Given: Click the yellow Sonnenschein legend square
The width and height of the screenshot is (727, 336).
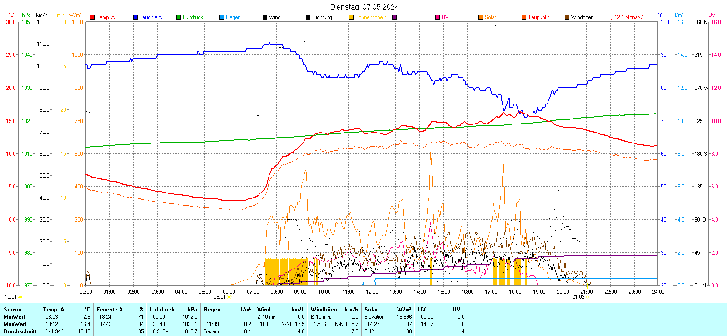Looking at the screenshot, I should click(351, 17).
